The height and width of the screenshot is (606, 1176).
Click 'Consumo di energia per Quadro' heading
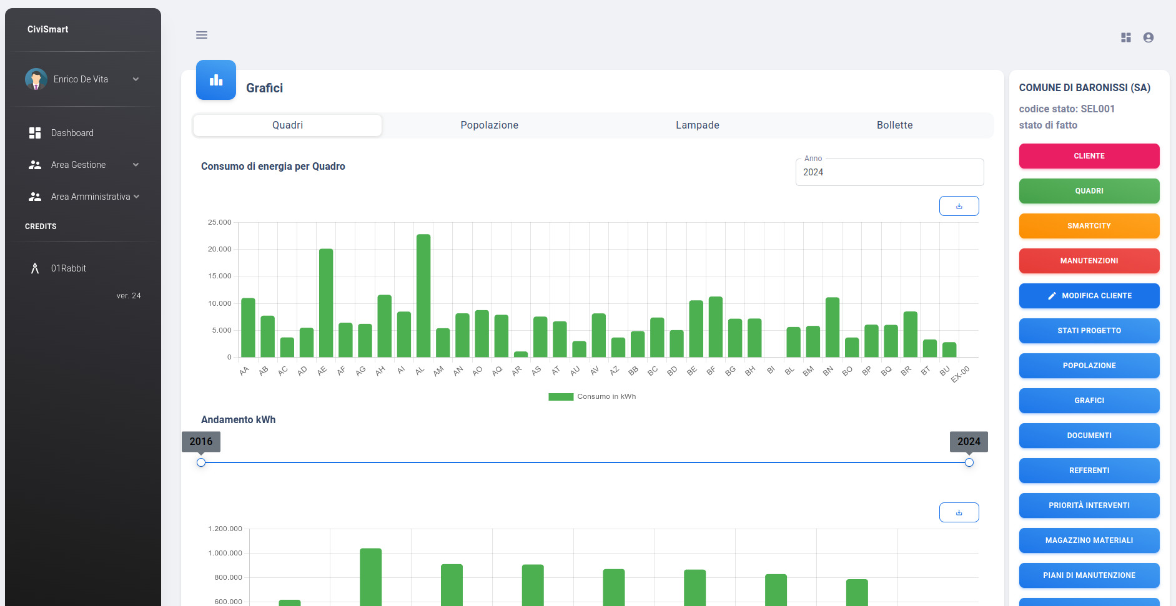point(273,167)
